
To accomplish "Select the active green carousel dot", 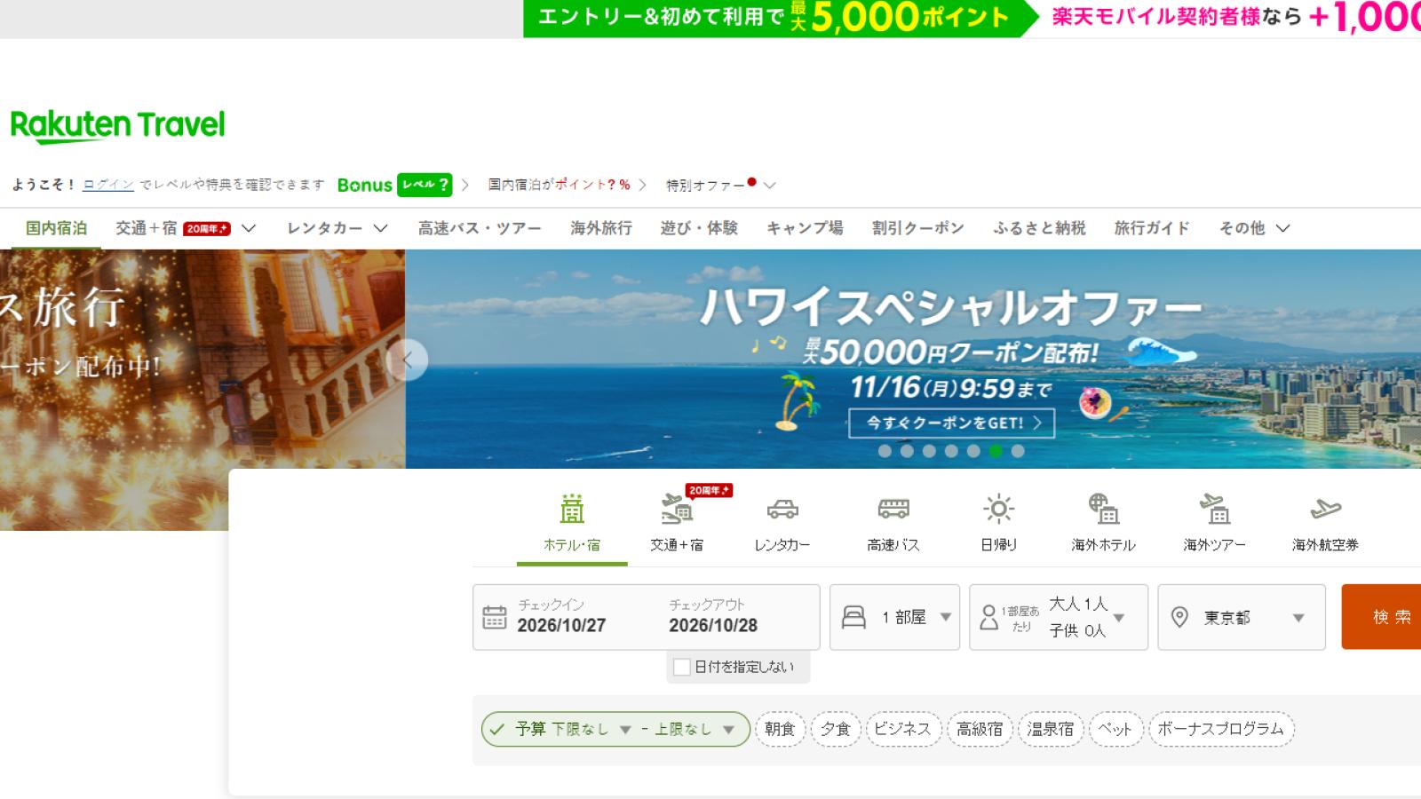I will point(996,451).
